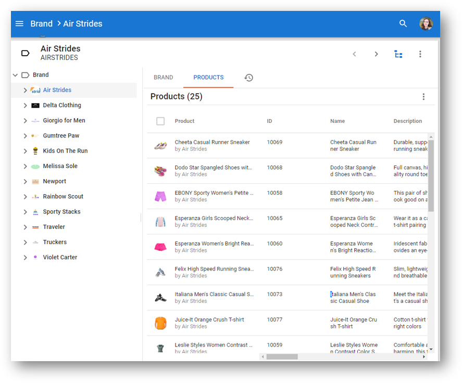
Task: Go to previous record arrow
Action: (x=355, y=54)
